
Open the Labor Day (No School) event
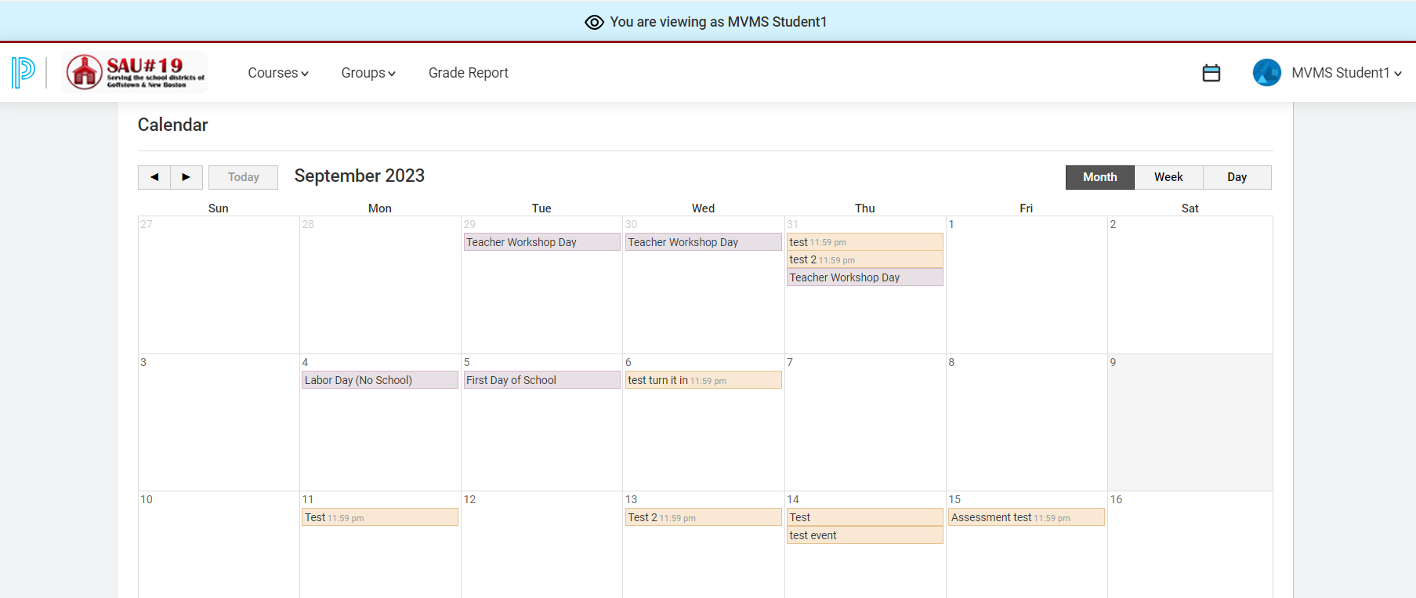click(379, 380)
